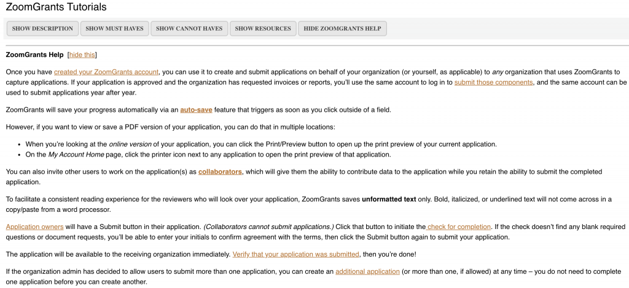
Task: Click the SHOW RESOURCES button
Action: click(x=263, y=28)
